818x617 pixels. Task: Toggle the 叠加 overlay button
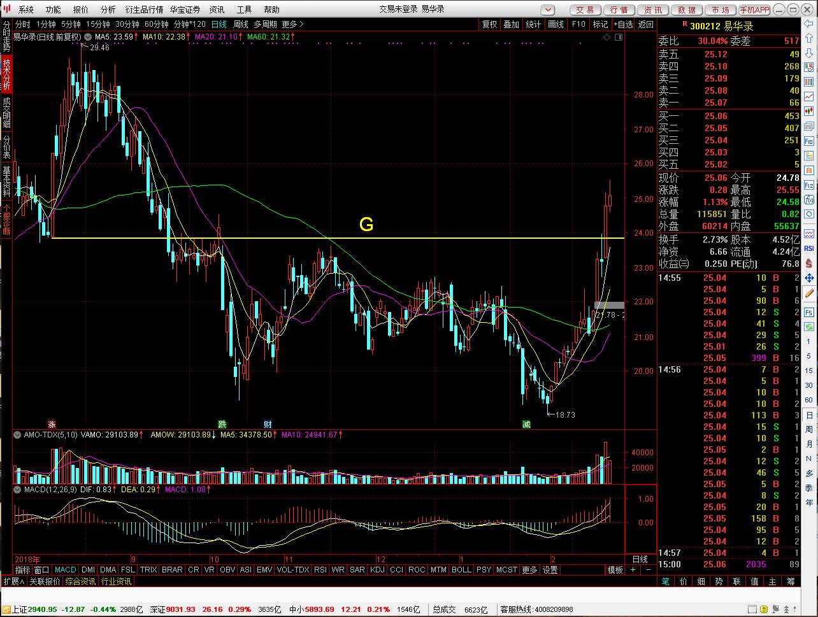point(512,24)
